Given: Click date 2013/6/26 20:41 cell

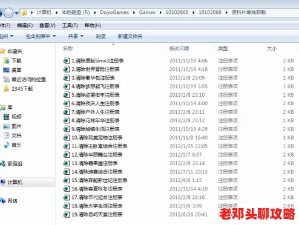Looking at the screenshot, I should [x=188, y=214].
